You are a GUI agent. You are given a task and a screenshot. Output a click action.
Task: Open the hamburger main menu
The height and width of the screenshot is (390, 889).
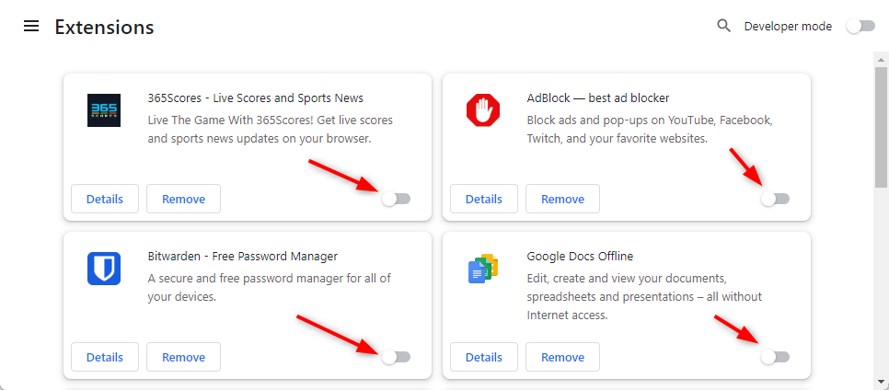(x=31, y=26)
